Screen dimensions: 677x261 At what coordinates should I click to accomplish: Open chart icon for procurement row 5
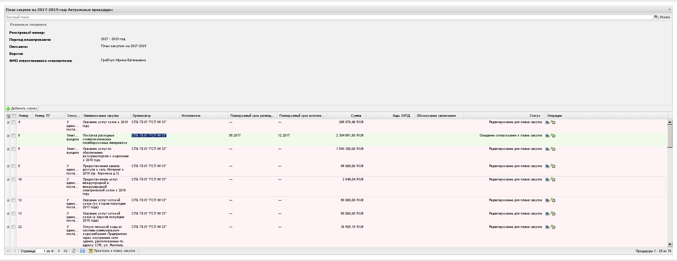coord(547,136)
